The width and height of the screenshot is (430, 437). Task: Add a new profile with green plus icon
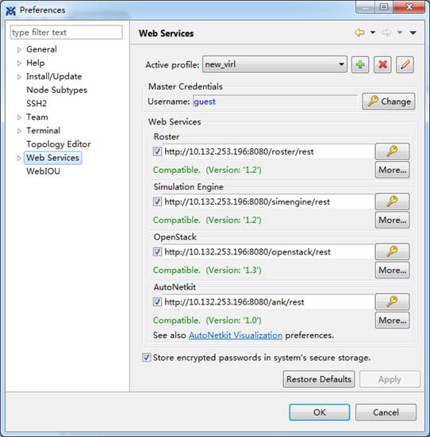point(360,65)
